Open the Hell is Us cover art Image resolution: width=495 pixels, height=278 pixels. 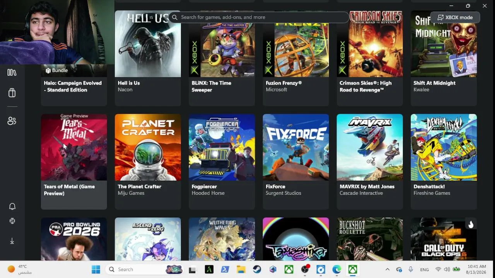click(148, 44)
